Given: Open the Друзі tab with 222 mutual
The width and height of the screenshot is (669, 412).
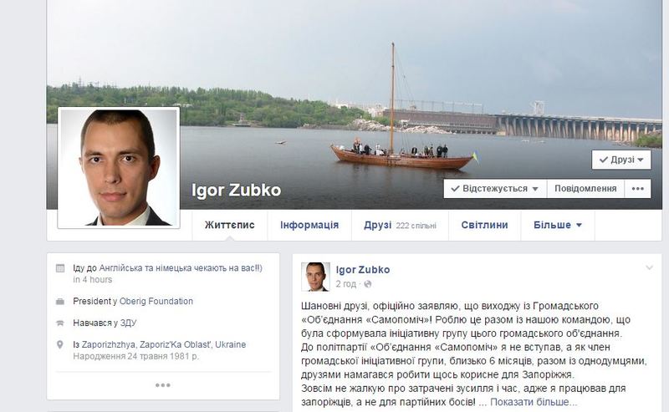Looking at the screenshot, I should tap(400, 225).
